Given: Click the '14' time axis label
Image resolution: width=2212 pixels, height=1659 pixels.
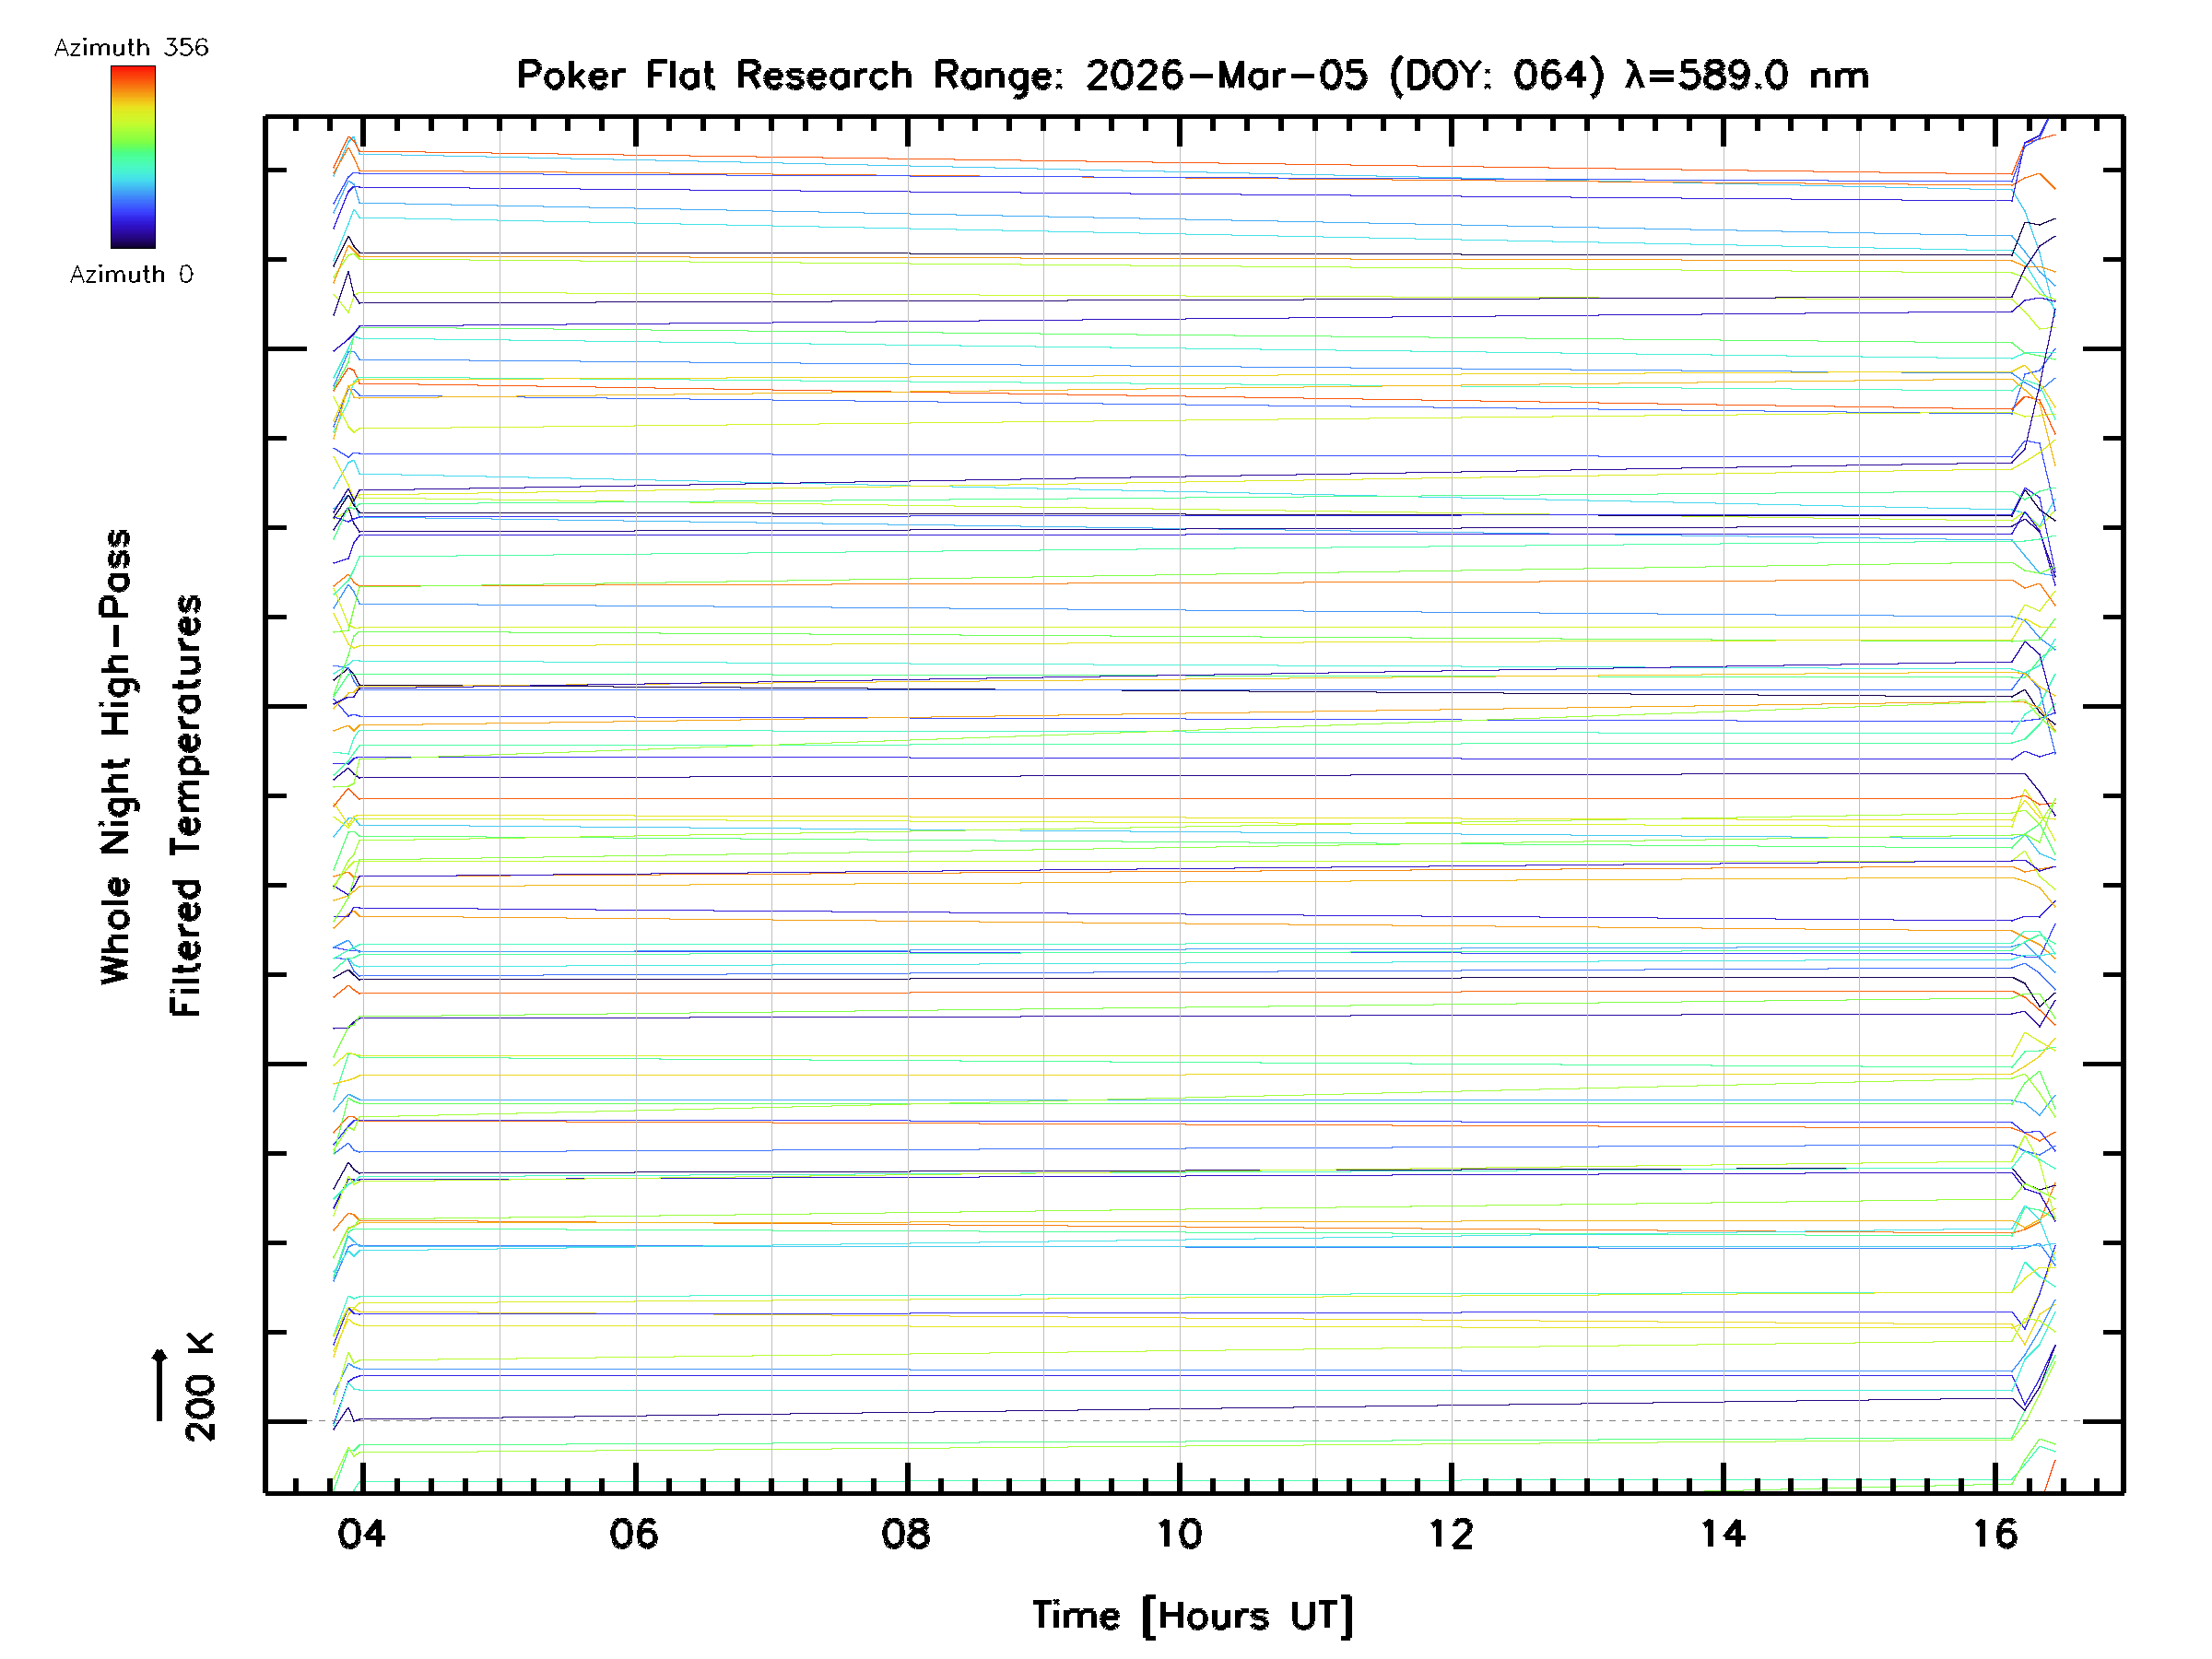Looking at the screenshot, I should 1723,1534.
